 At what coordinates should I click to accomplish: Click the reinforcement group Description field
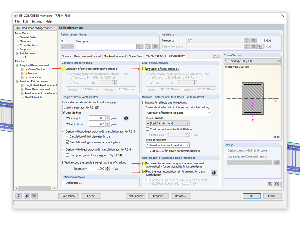point(106,46)
